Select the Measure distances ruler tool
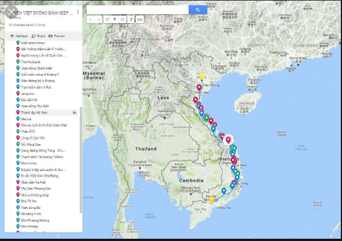 tap(140, 20)
